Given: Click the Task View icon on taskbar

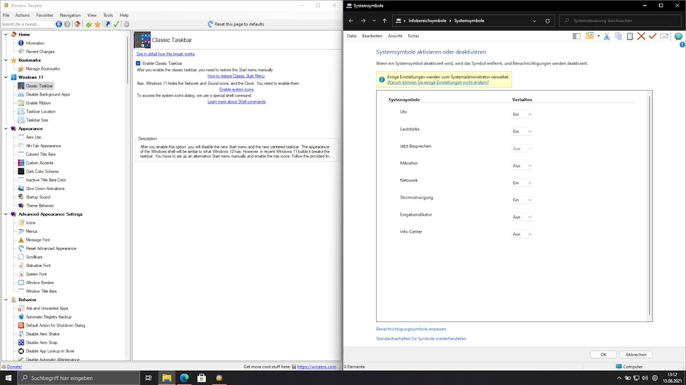Looking at the screenshot, I should click(148, 378).
